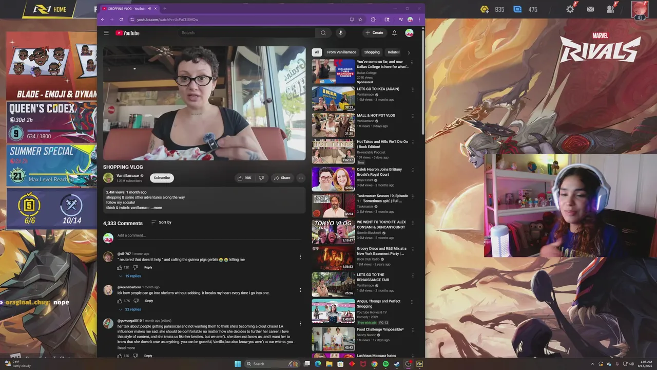Open the Marvel Rivals player avatar
Viewport: 657px width, 370px height.
[640, 9]
